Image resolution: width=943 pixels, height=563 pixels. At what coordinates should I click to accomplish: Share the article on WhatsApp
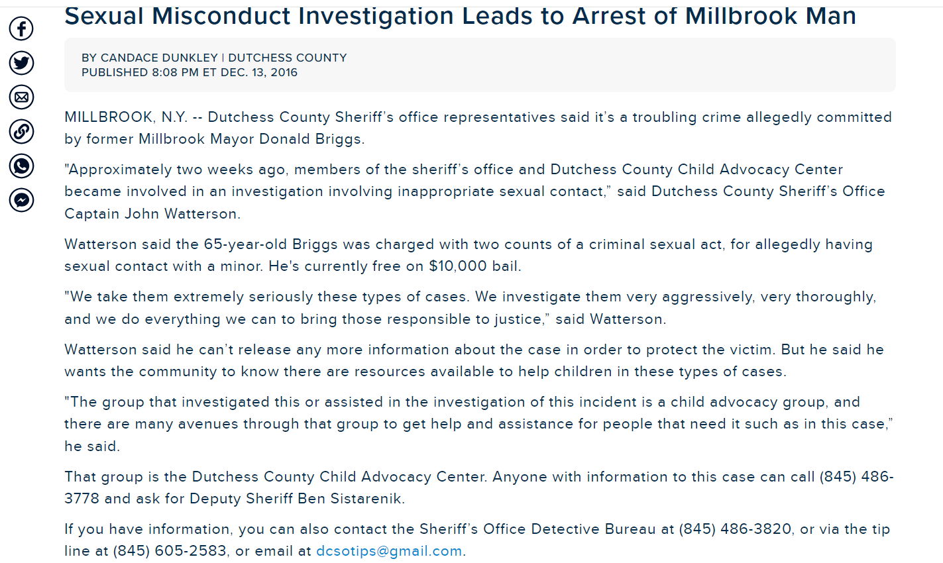pyautogui.click(x=21, y=166)
